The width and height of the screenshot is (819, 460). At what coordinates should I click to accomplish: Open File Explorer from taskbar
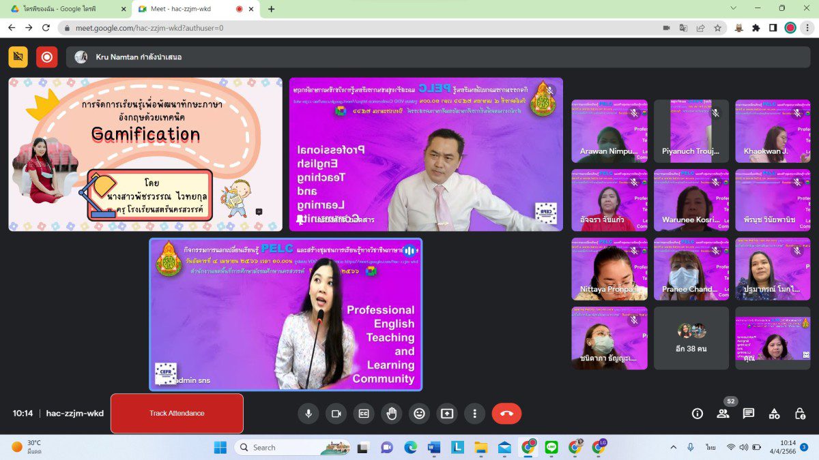(481, 447)
